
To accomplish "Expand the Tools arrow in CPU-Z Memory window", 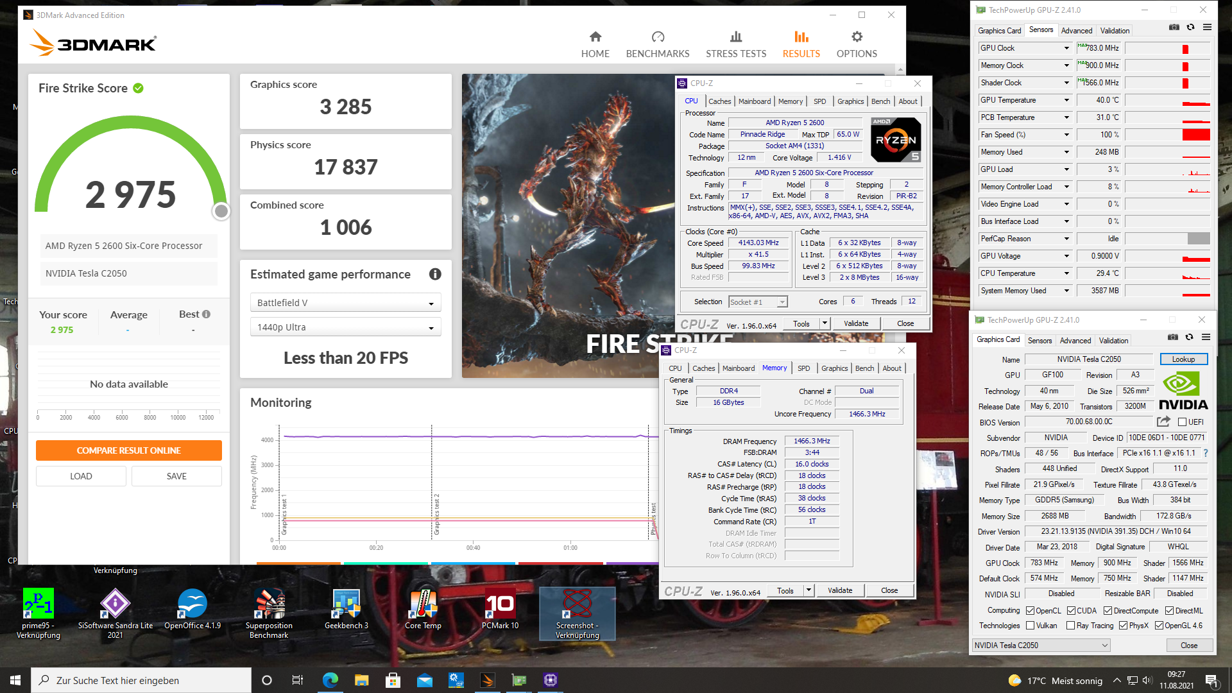I will pyautogui.click(x=809, y=590).
